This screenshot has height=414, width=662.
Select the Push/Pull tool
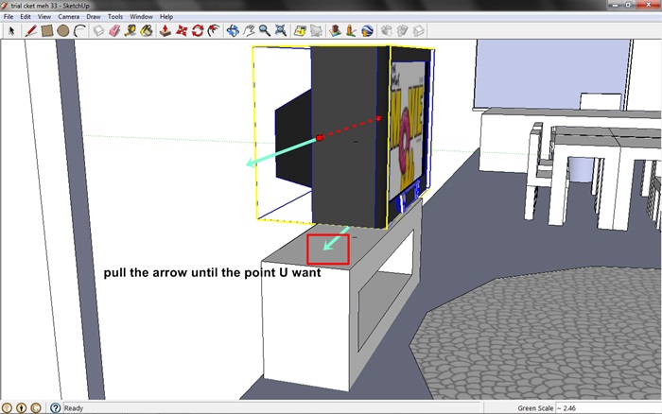click(165, 31)
